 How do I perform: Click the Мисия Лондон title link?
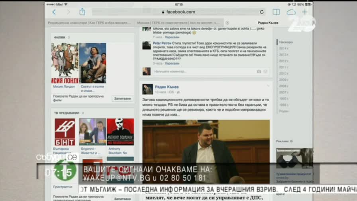[64, 87]
